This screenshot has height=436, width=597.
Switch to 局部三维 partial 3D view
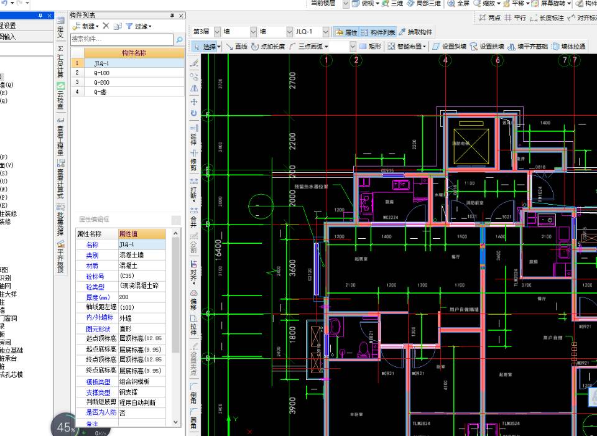(423, 4)
